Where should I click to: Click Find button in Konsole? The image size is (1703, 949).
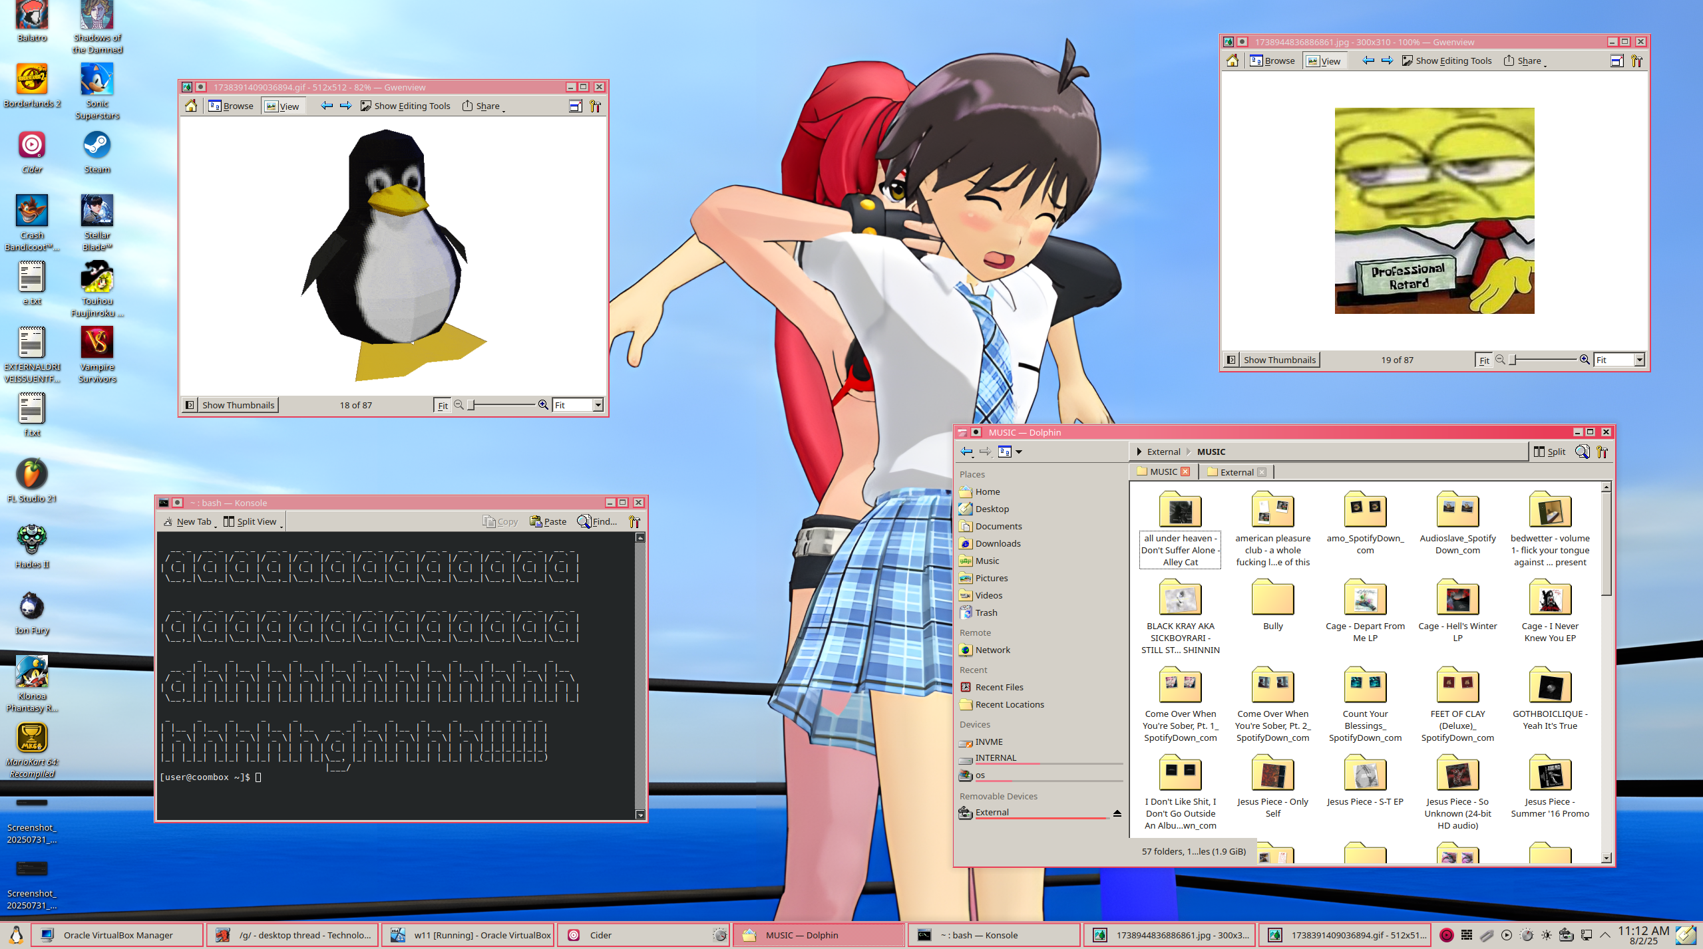[598, 521]
